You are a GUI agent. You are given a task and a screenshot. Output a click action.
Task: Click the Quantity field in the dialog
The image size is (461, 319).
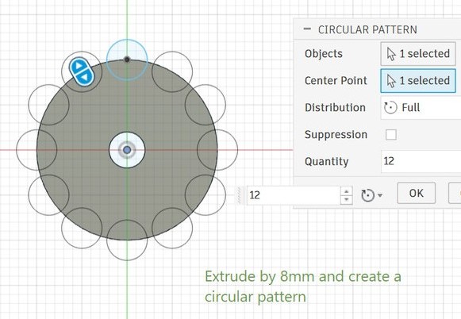421,161
